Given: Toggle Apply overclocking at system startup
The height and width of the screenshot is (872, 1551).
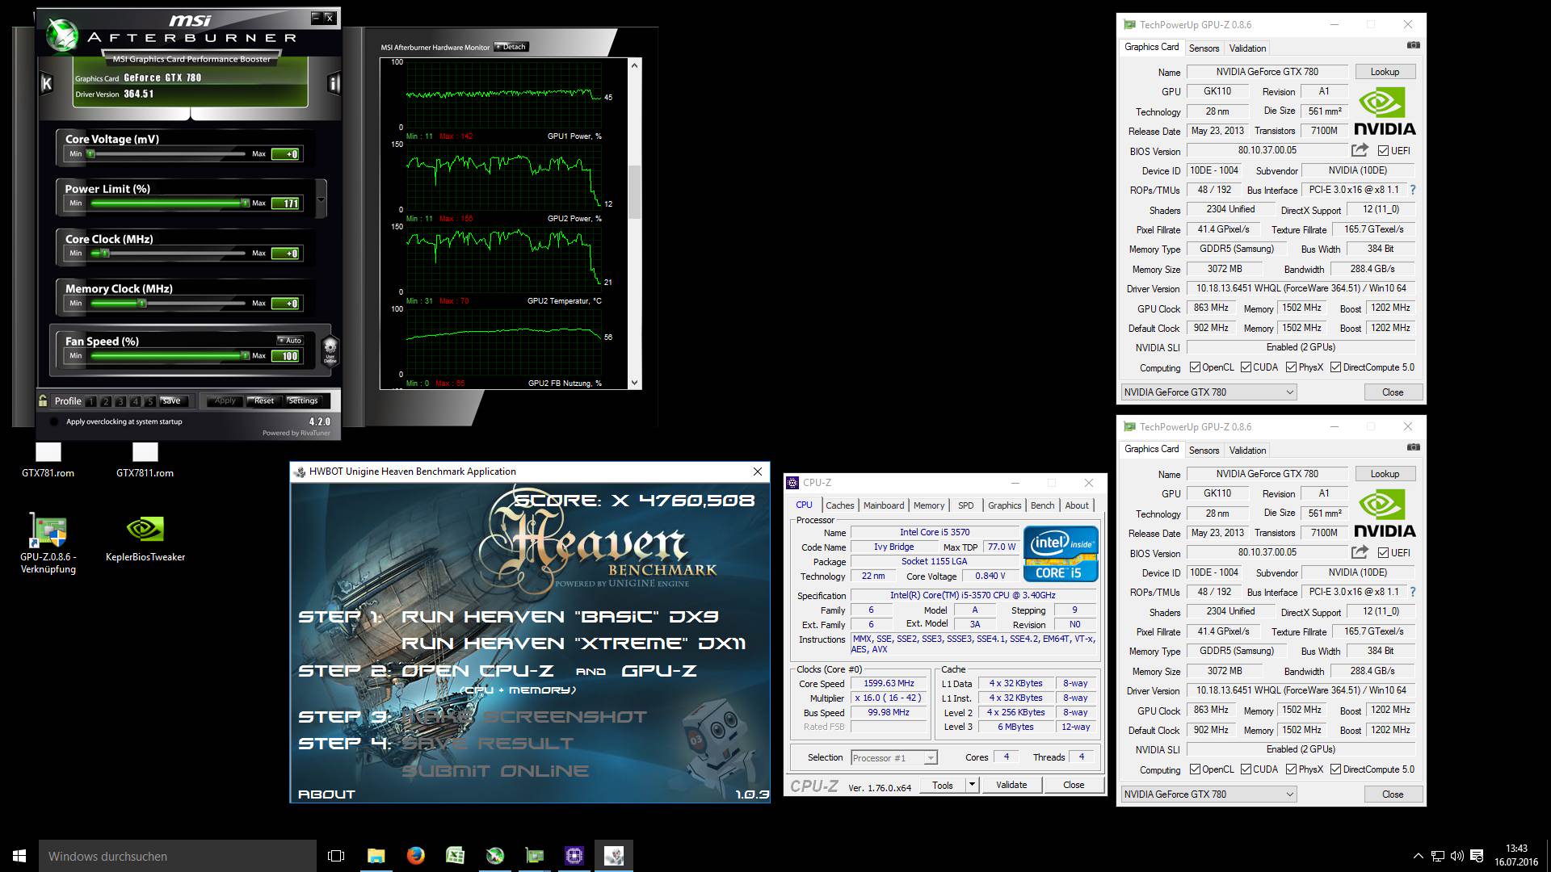Looking at the screenshot, I should (x=54, y=421).
